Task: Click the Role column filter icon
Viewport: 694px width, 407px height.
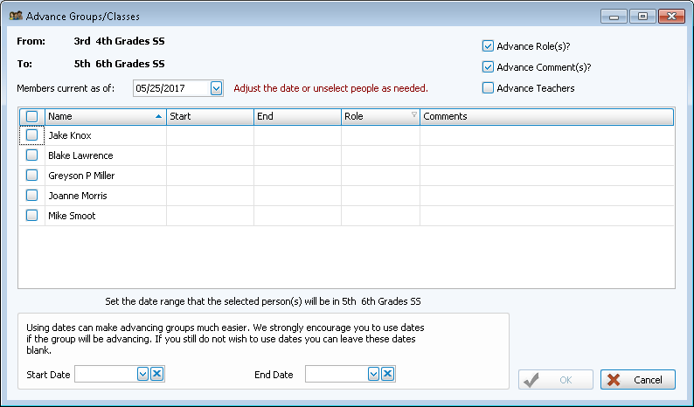Action: pyautogui.click(x=413, y=115)
